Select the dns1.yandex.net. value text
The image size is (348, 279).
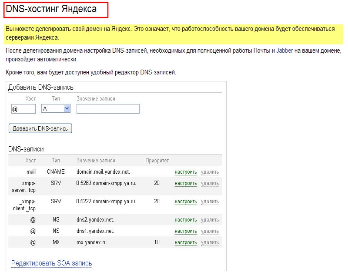[x=95, y=231]
